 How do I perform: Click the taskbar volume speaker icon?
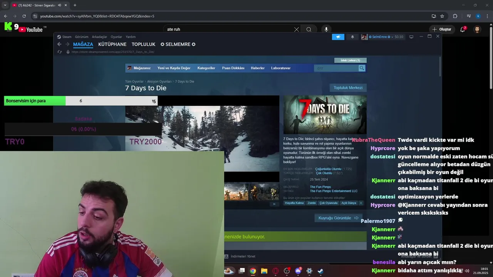[467, 271]
